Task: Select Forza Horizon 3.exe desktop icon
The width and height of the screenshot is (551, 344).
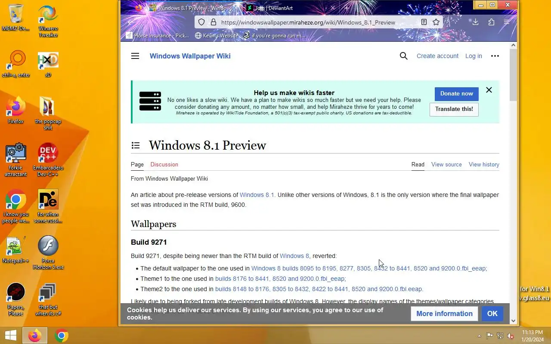Action: [x=48, y=252]
